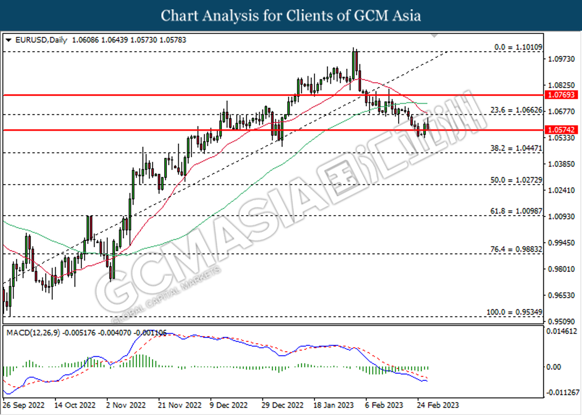
Task: Click the OHLC values next to EURUSD,Daily
Action: (129, 40)
